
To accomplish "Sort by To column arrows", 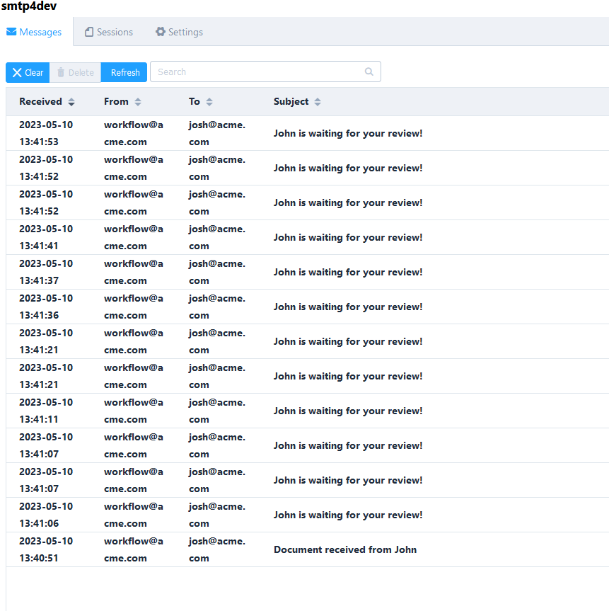I will coord(209,102).
